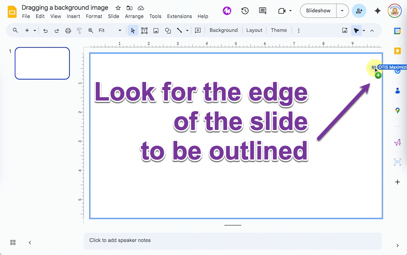Click the purple extension icon in header

[227, 11]
